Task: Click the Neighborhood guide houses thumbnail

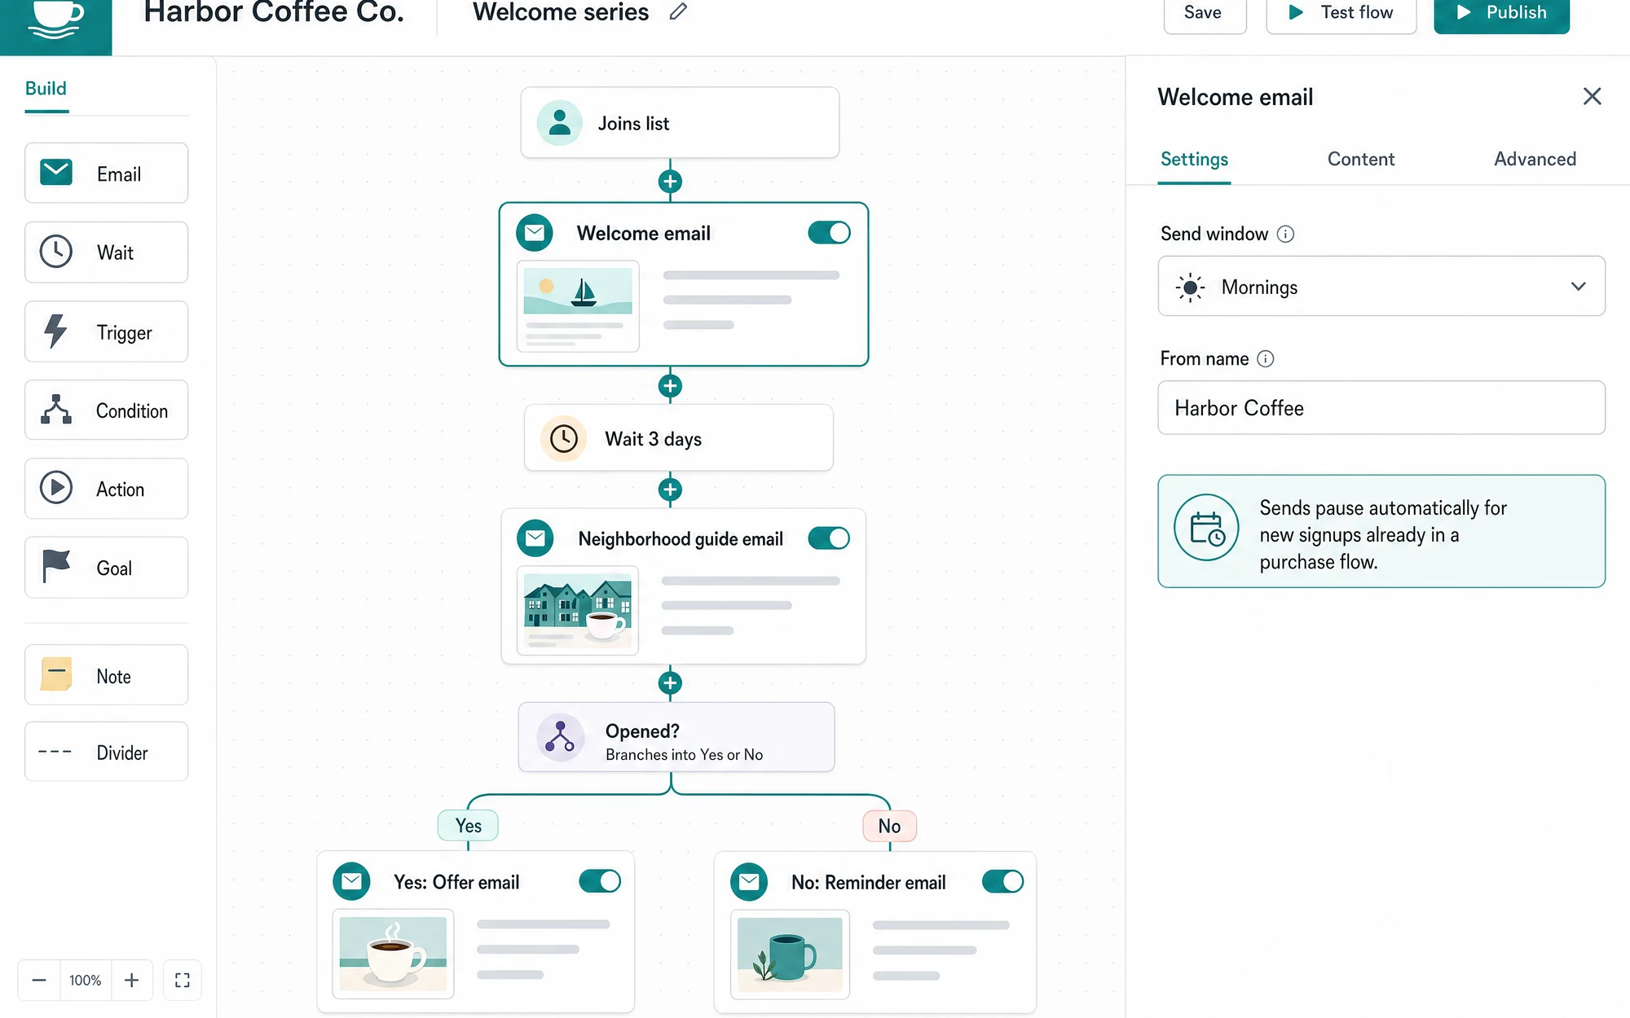Action: 578,612
